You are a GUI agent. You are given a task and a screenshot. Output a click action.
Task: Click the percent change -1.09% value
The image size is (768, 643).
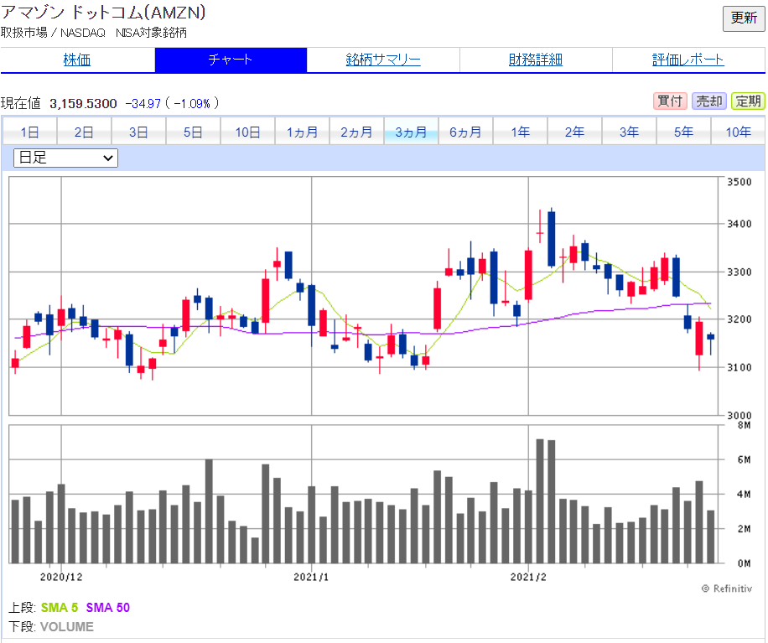pos(192,104)
